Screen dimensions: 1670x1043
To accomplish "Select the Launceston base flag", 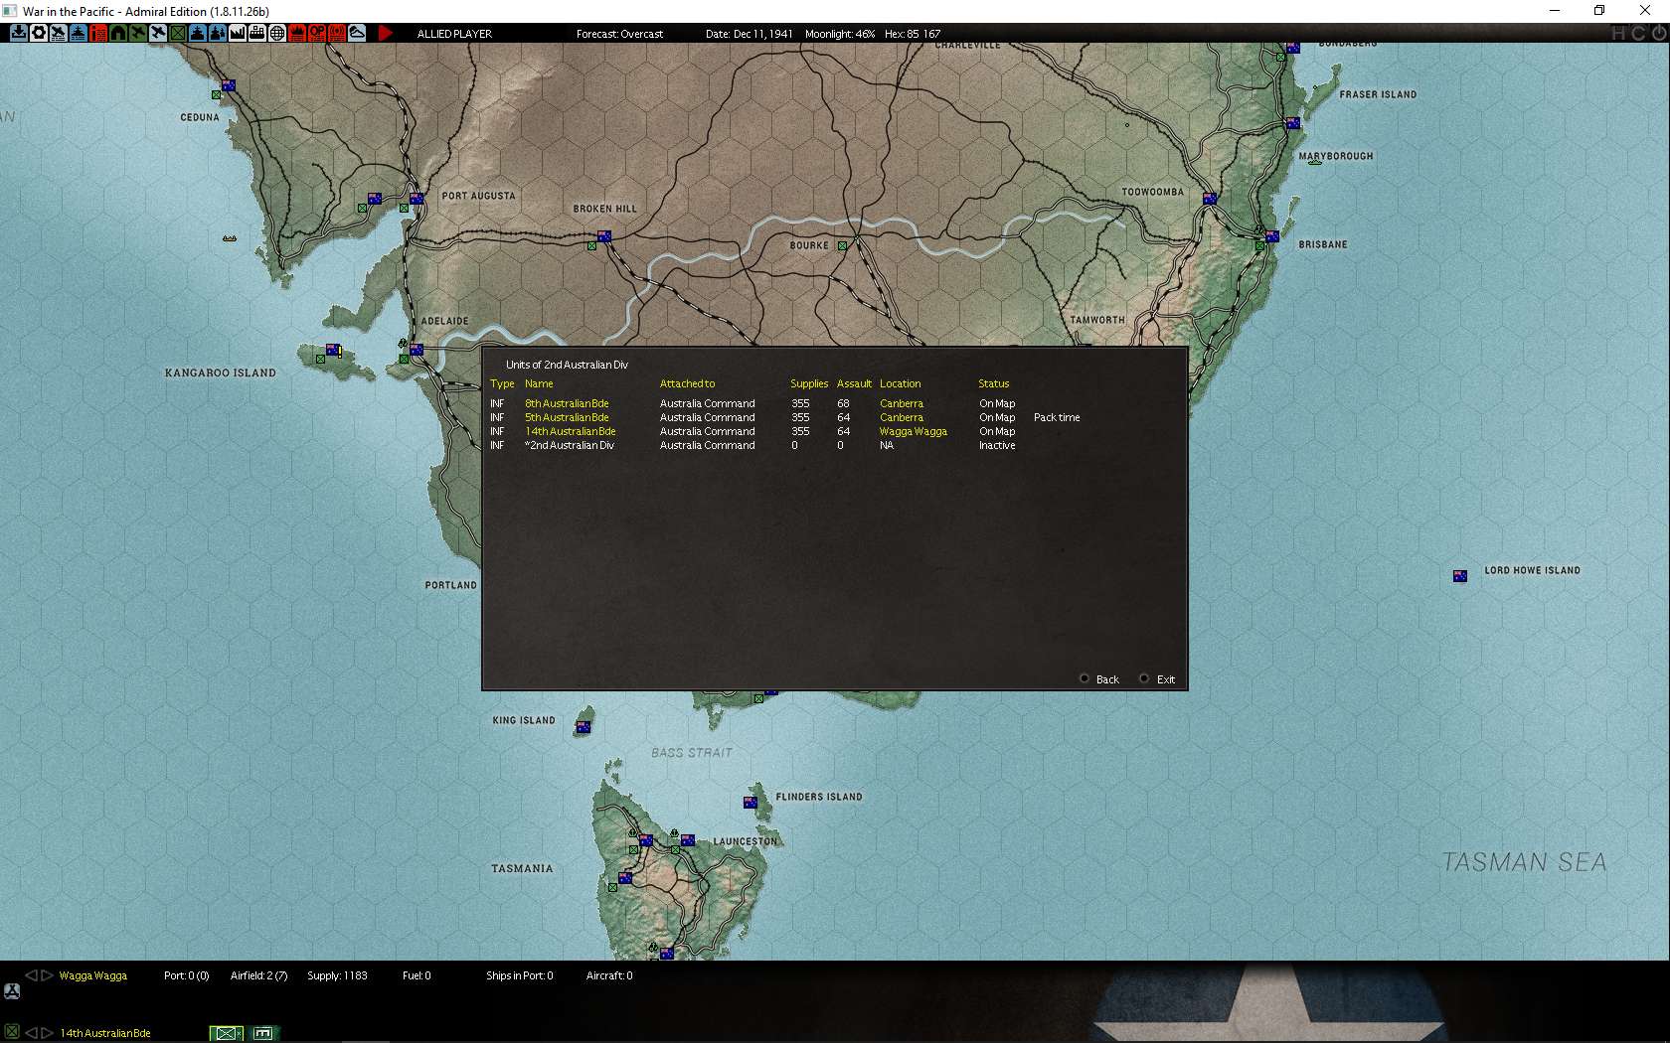I will [688, 840].
